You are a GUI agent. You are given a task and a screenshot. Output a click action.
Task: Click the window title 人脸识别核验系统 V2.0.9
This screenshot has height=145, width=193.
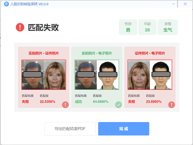click(x=29, y=4)
